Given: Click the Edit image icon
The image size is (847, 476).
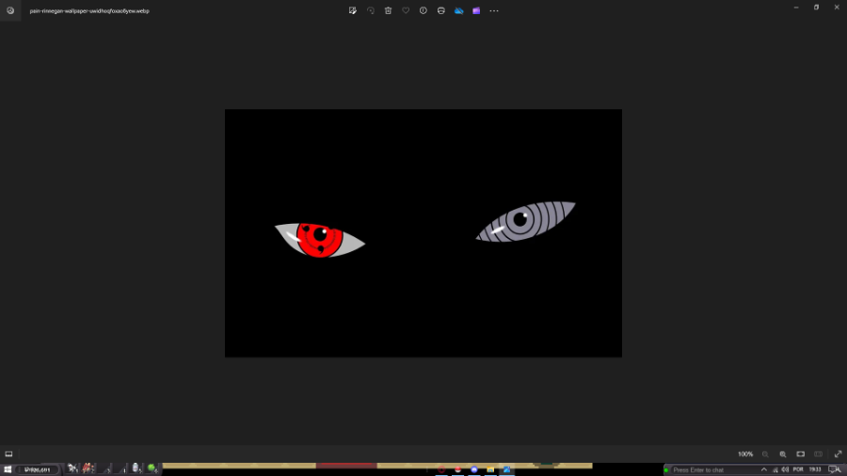Looking at the screenshot, I should tap(353, 10).
